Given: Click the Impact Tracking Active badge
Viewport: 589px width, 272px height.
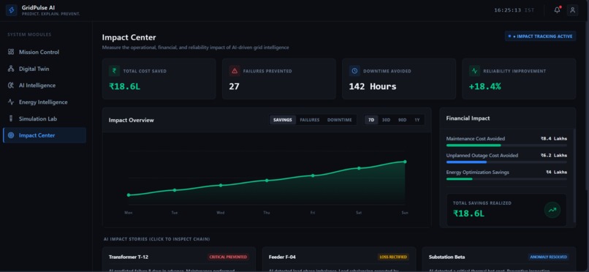Looking at the screenshot, I should click(540, 36).
